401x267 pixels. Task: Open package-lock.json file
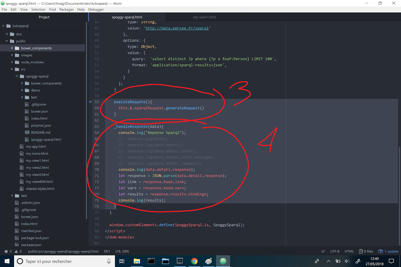pos(35,238)
